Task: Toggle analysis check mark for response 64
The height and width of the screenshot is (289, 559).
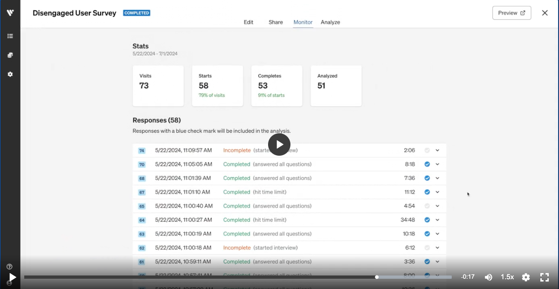Action: [x=427, y=220]
